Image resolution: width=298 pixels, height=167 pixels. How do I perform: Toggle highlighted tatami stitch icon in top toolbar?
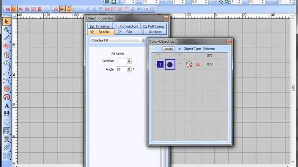tap(14, 9)
